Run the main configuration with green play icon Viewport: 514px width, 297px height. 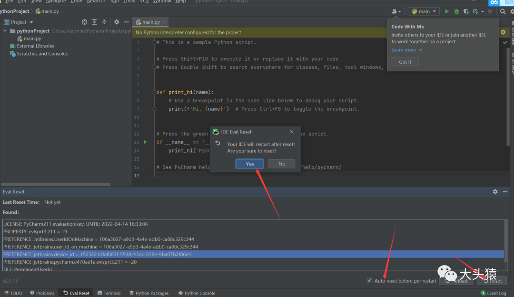pyautogui.click(x=446, y=11)
